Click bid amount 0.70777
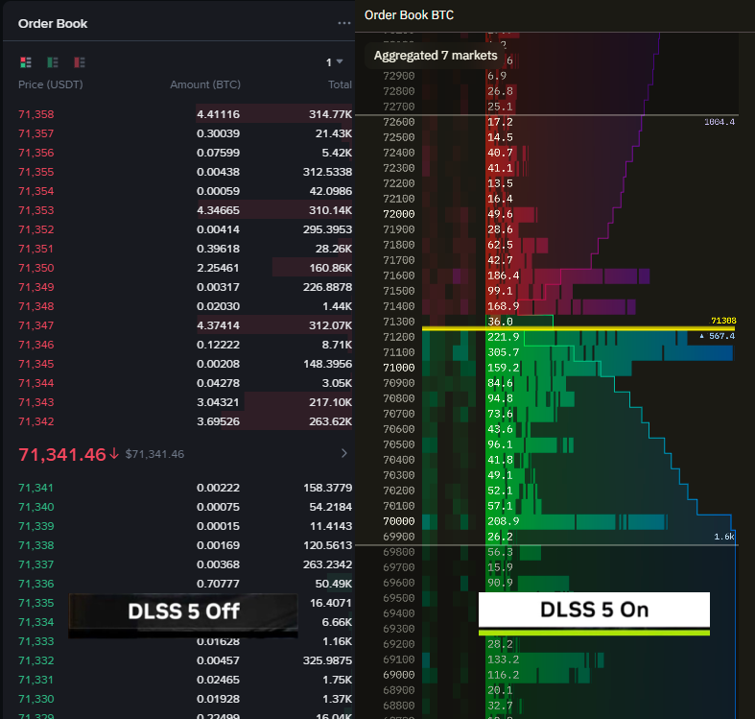The height and width of the screenshot is (719, 755). 218,584
